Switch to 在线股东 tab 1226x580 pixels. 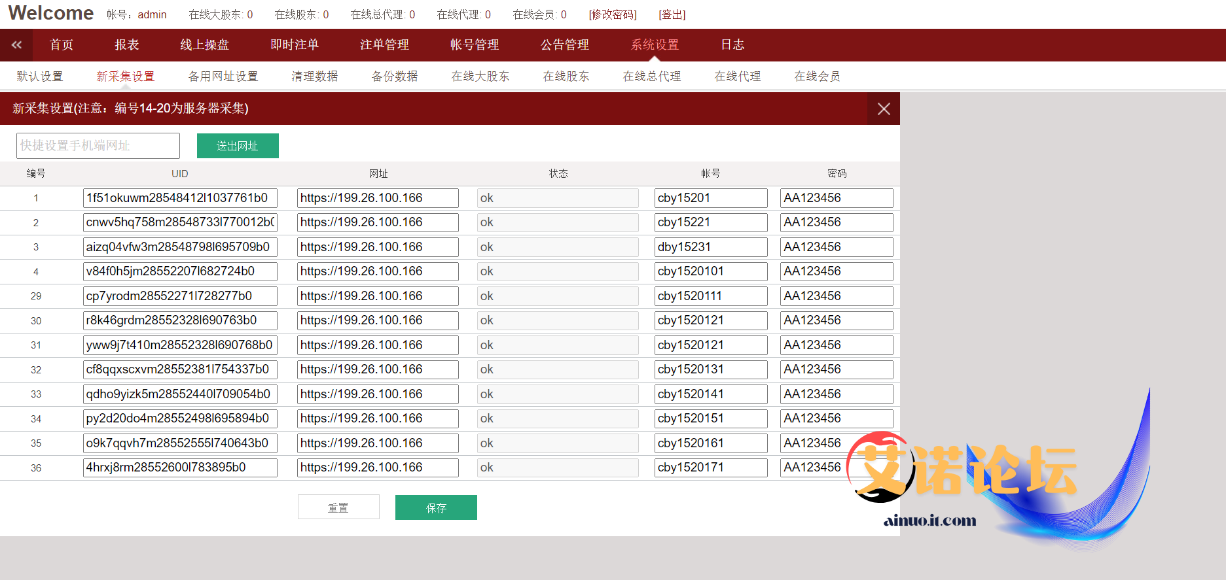[x=566, y=77]
